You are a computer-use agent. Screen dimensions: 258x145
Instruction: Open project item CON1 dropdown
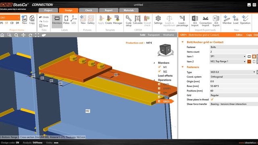19,18
